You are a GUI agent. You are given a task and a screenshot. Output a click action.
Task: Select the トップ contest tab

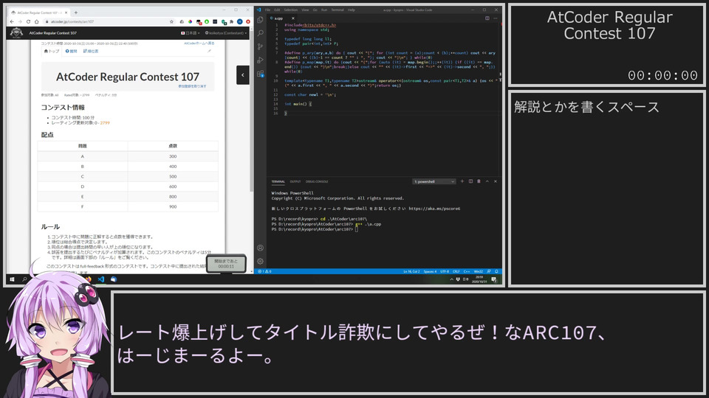[x=52, y=51]
